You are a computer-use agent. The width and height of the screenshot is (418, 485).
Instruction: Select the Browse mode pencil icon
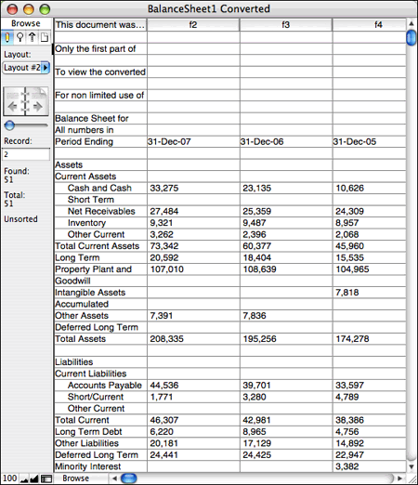(x=7, y=37)
